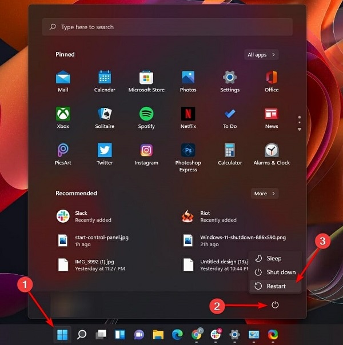Viewport: 343px width, 345px height.
Task: Launch the Instagram app
Action: [x=146, y=154]
